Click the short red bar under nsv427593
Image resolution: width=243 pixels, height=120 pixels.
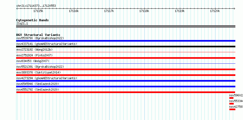[x=232, y=109]
